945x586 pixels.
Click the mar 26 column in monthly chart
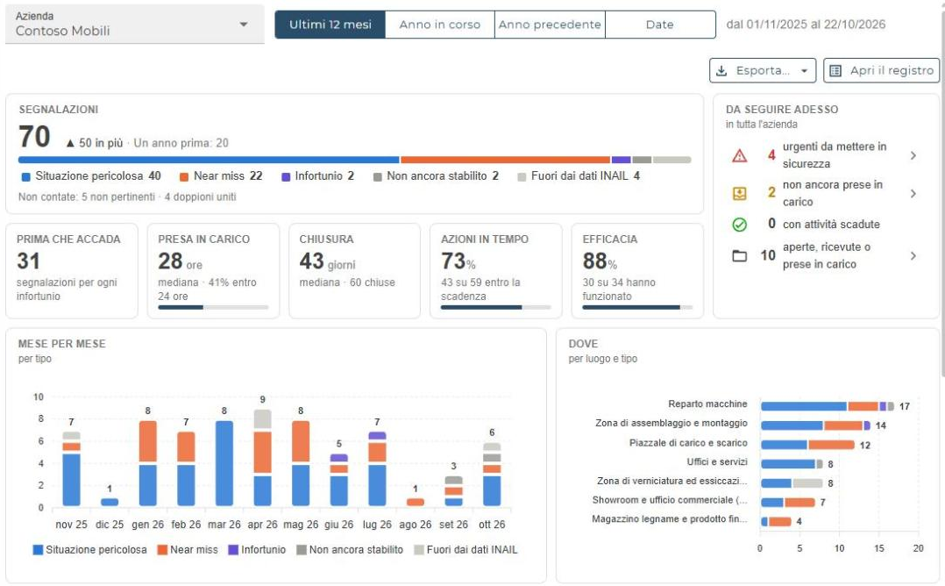point(224,463)
